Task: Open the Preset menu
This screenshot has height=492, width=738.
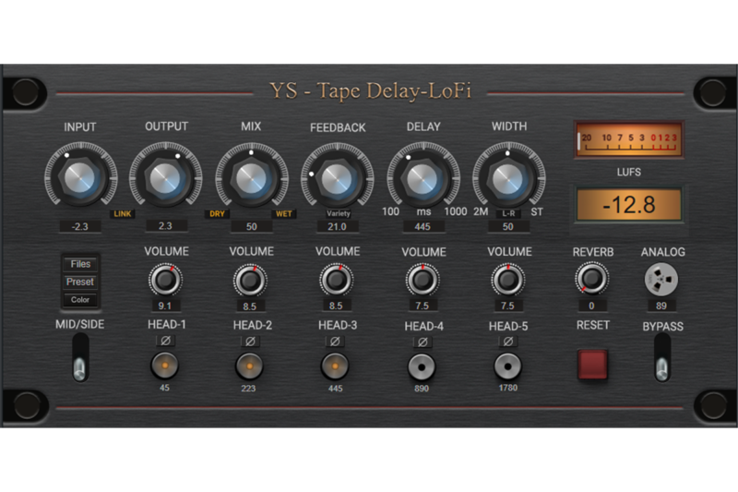Action: tap(80, 282)
